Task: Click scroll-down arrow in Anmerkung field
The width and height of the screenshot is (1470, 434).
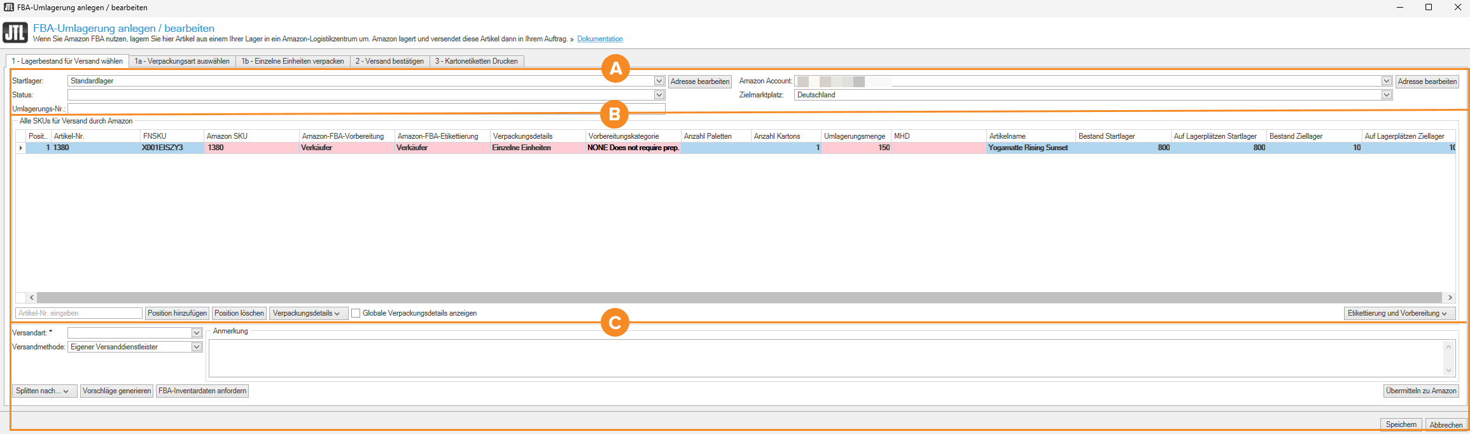Action: pos(1448,370)
